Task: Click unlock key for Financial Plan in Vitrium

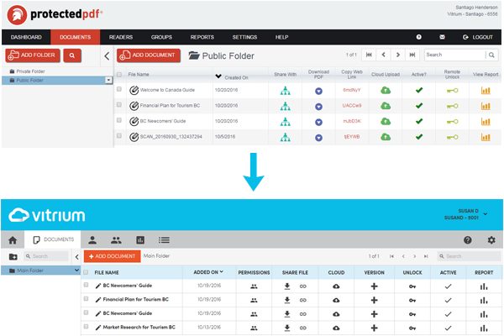Action: coord(412,301)
